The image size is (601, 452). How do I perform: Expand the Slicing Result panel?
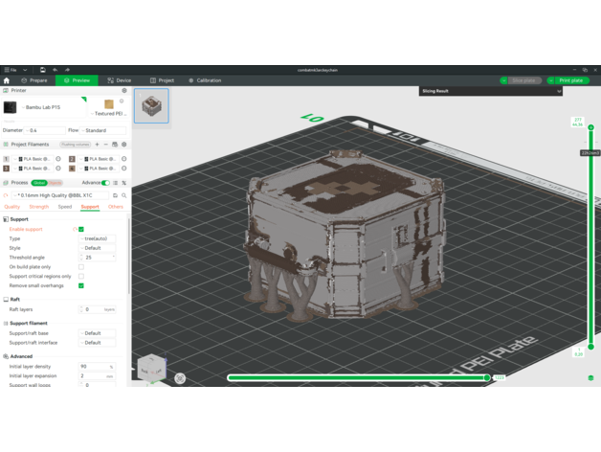559,91
